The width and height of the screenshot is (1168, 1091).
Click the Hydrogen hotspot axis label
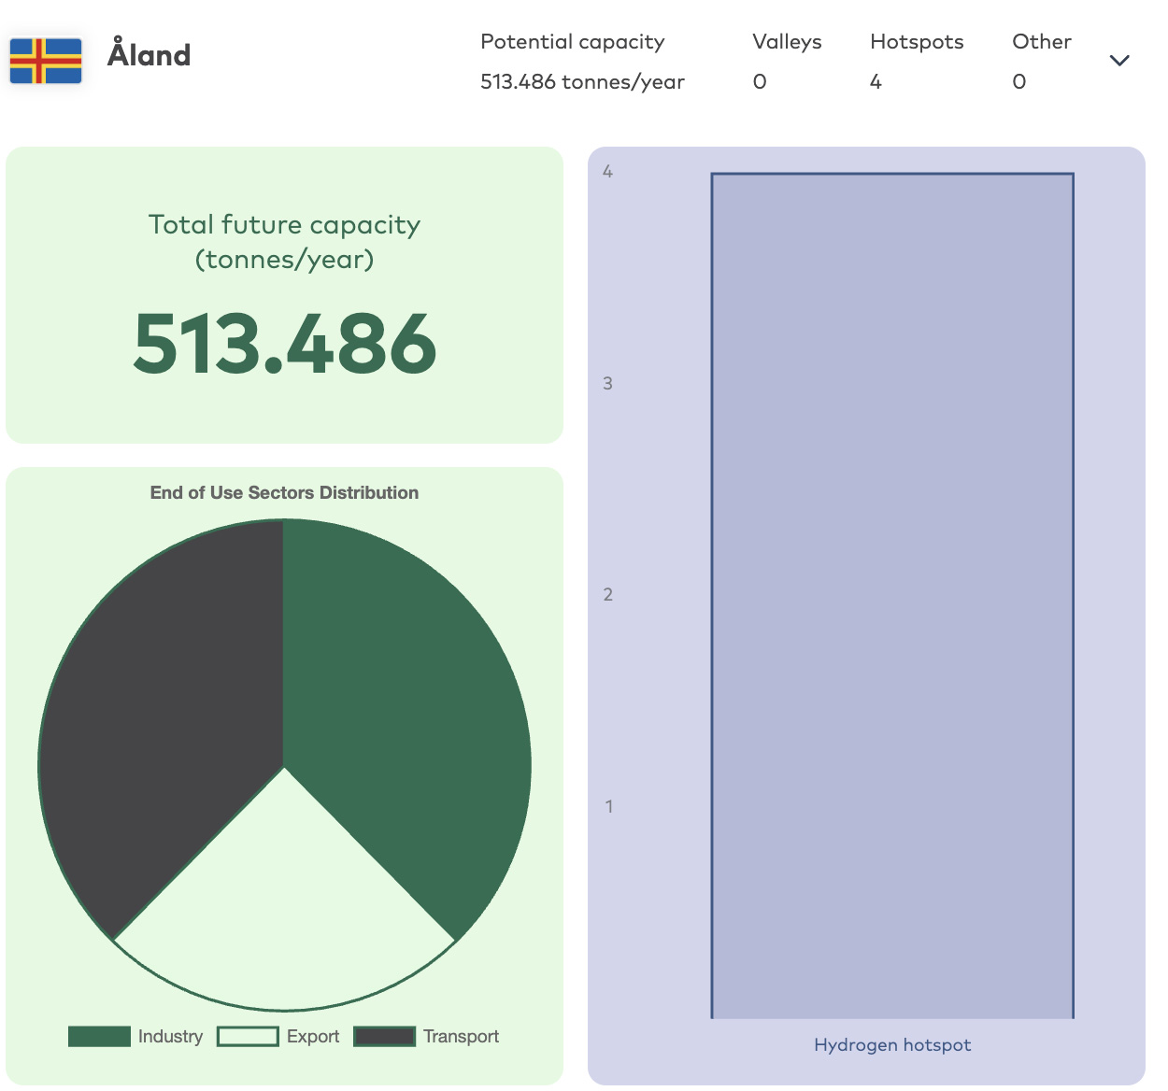(892, 1045)
